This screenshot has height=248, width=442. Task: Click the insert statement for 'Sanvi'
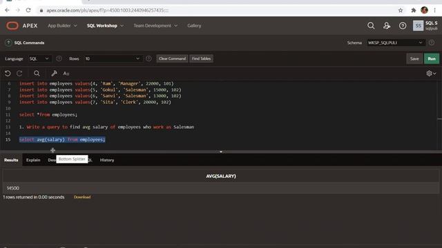pos(100,96)
